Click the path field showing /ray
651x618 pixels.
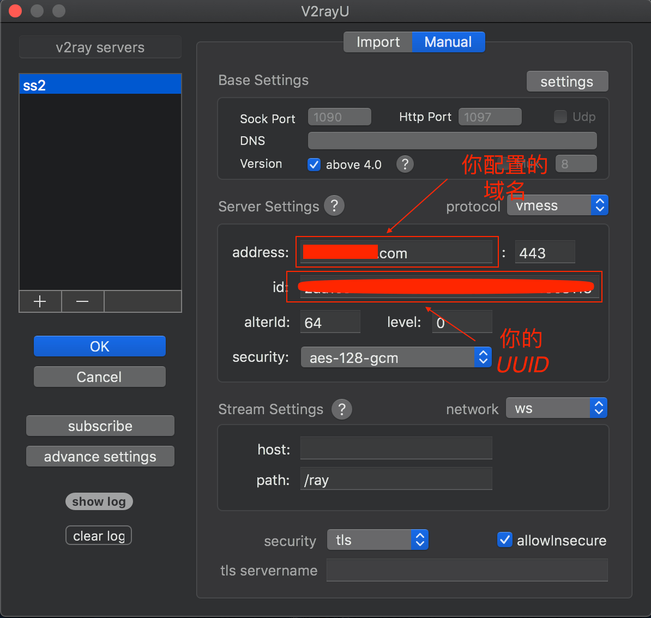click(396, 478)
